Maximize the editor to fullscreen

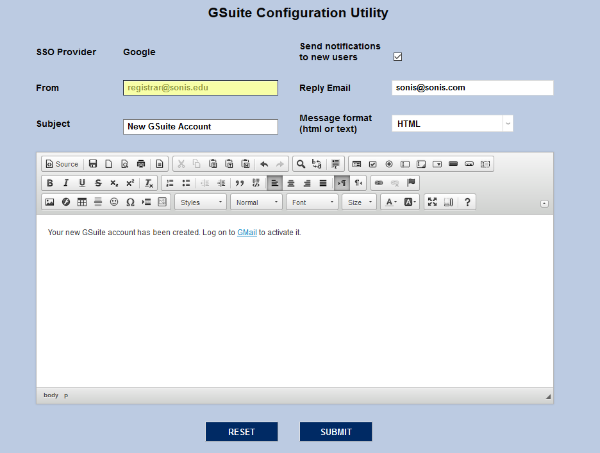pos(432,201)
